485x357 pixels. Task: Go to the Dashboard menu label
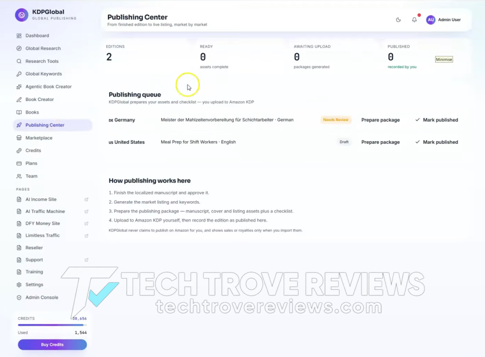[37, 36]
